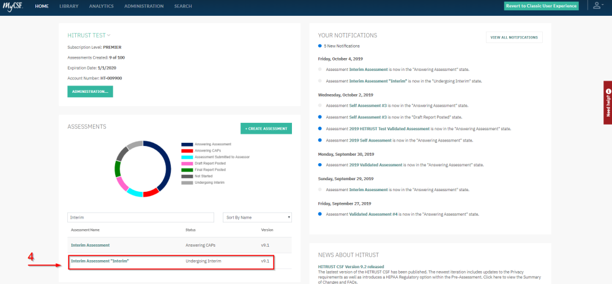Open the 2019 Self Assessment notification link
Screen dimensions: 612x284
[370, 140]
